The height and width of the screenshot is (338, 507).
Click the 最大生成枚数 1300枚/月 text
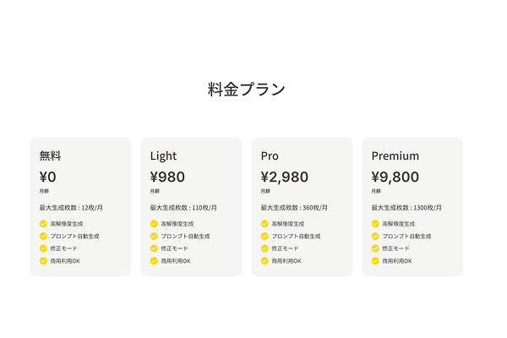tap(406, 208)
